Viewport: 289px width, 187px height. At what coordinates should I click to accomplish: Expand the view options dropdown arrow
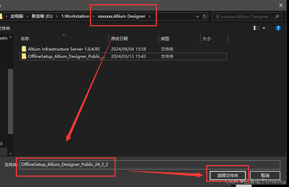pyautogui.click(x=264, y=28)
